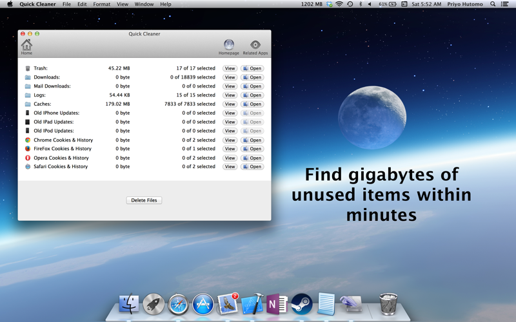The height and width of the screenshot is (322, 516).
Task: Open the Quick Cleaner app menu
Action: point(37,4)
